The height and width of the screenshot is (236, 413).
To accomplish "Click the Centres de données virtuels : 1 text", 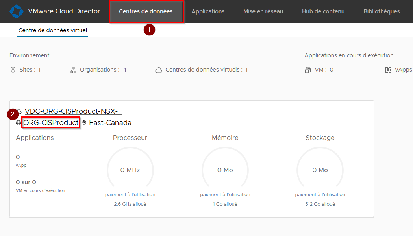I will coord(206,70).
